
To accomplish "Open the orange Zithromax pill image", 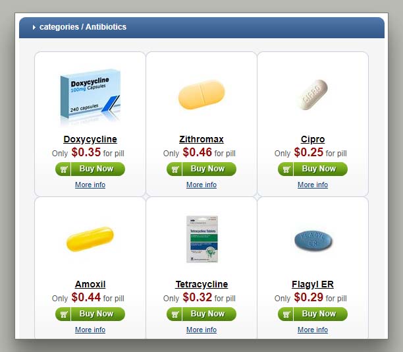I will tap(201, 95).
